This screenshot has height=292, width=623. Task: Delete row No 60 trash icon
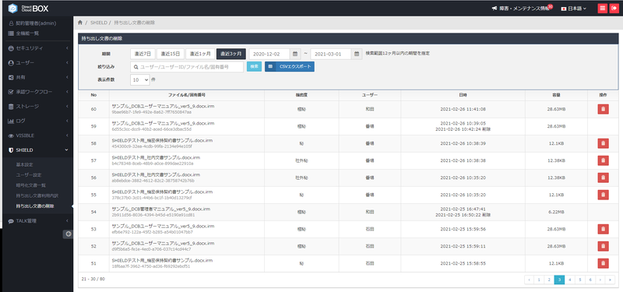(x=603, y=109)
